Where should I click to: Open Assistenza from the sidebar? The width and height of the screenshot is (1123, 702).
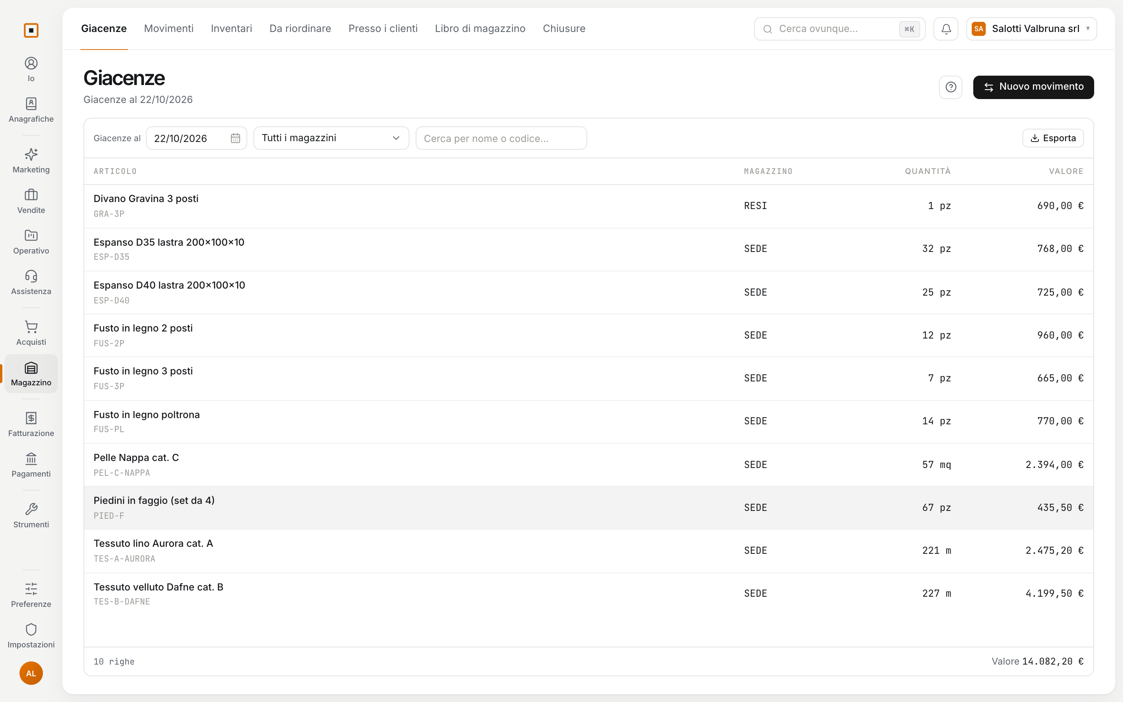pyautogui.click(x=31, y=282)
